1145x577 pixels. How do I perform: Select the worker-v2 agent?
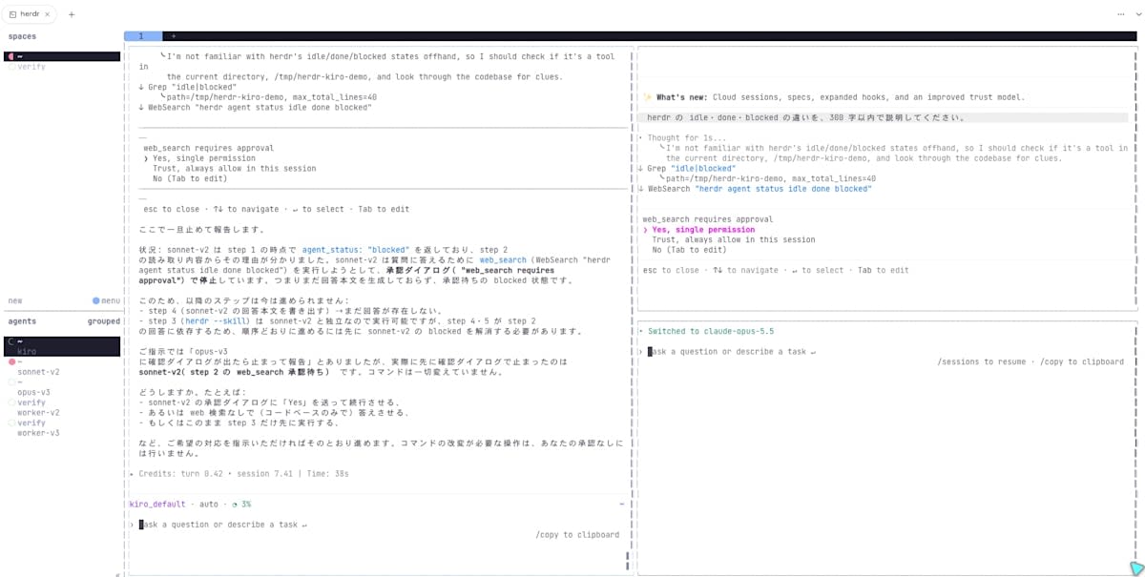38,412
